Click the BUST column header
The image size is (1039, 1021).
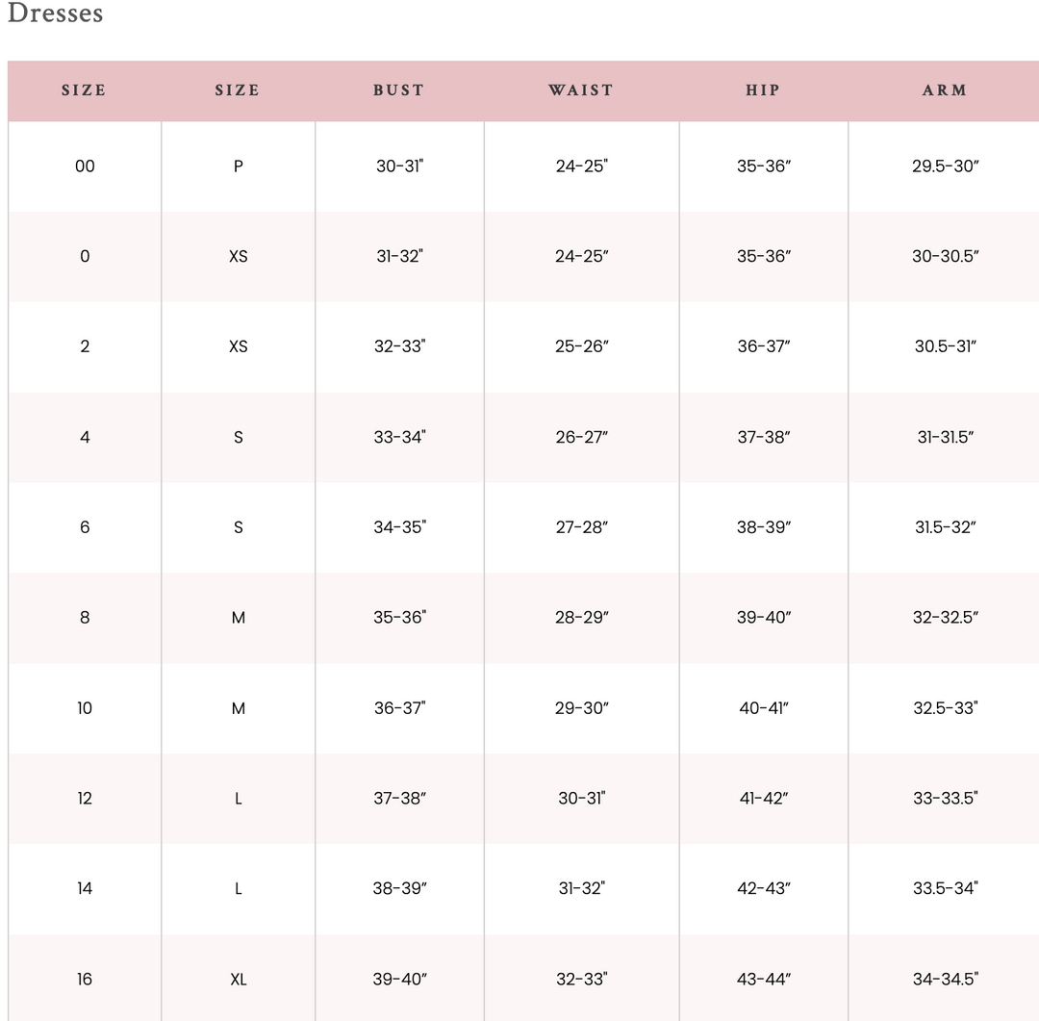(398, 90)
